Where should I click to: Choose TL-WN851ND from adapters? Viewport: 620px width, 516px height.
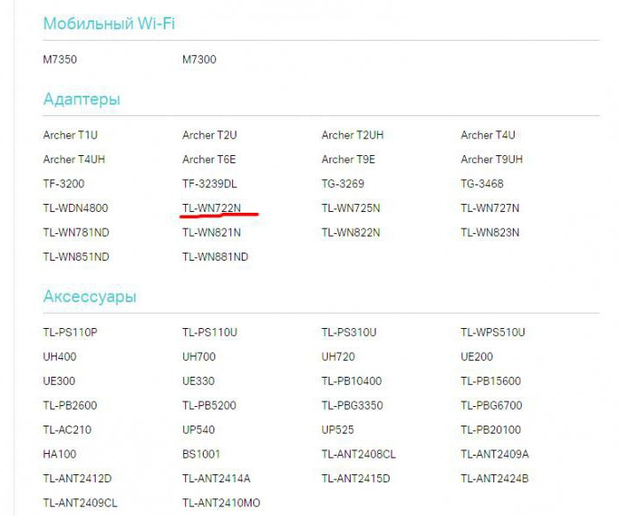point(76,257)
